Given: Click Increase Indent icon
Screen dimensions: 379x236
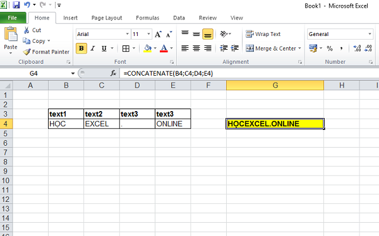Looking at the screenshot, I should click(235, 49).
